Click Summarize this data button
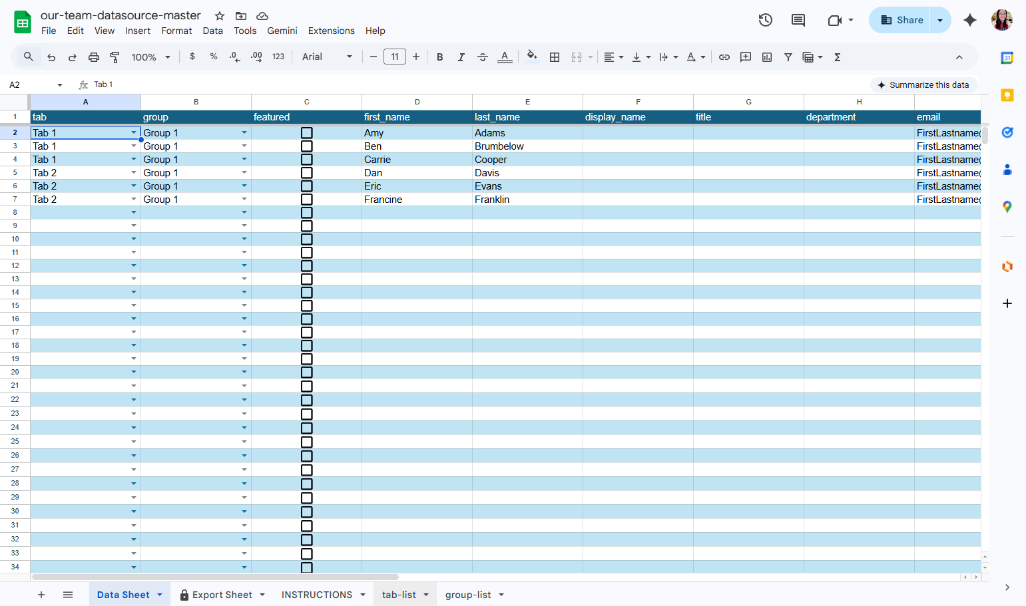 point(923,85)
